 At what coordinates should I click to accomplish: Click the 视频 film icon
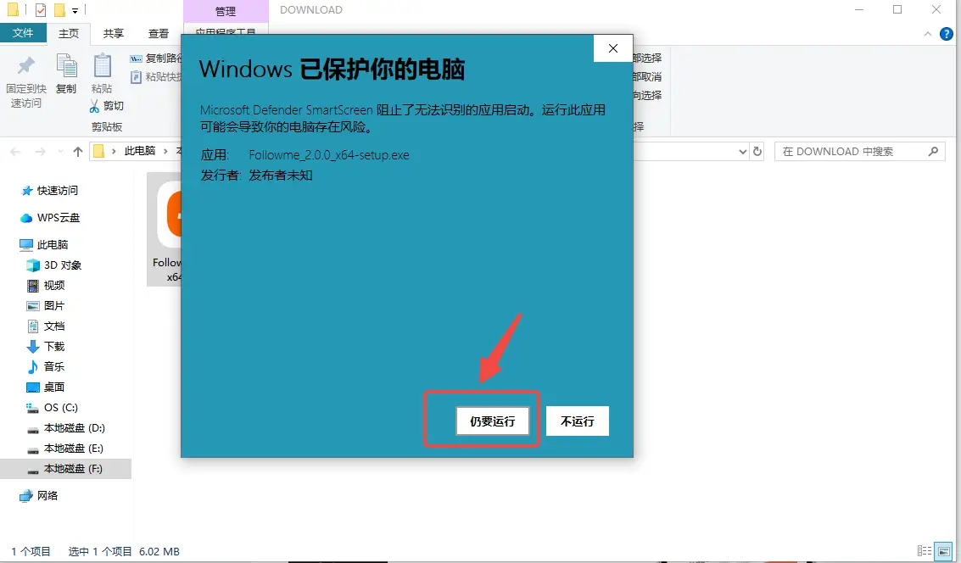point(33,286)
